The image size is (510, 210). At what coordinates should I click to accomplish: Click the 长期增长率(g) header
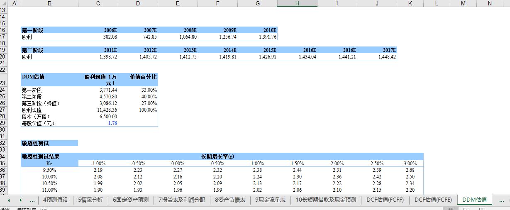pos(217,156)
